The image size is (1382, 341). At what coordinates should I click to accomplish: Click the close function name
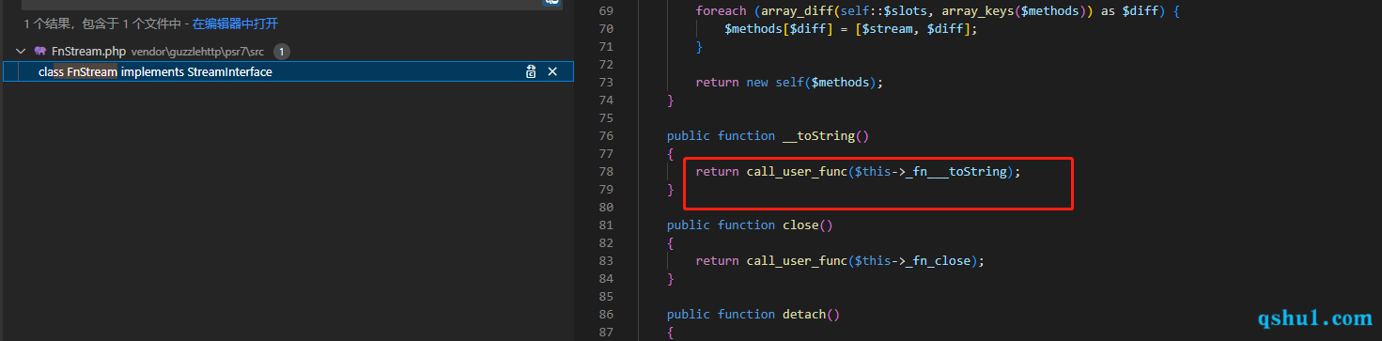pos(800,225)
